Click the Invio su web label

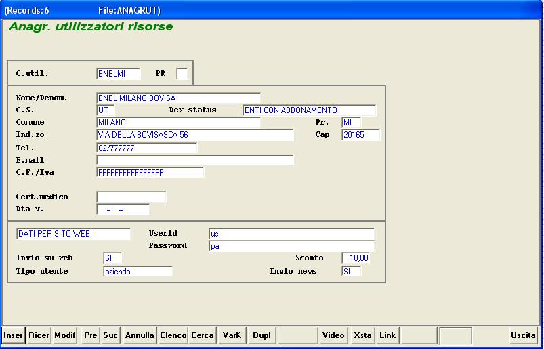pyautogui.click(x=44, y=258)
